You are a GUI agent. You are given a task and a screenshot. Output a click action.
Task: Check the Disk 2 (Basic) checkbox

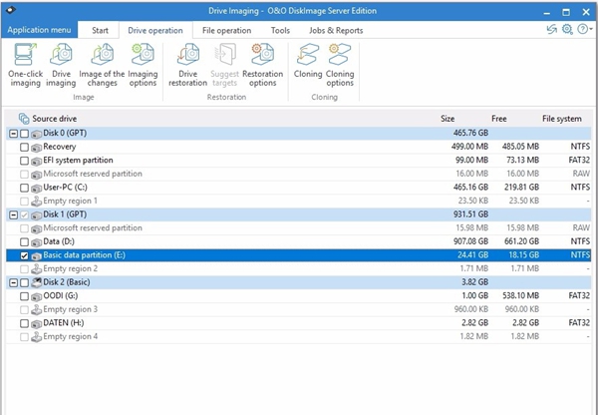(24, 283)
